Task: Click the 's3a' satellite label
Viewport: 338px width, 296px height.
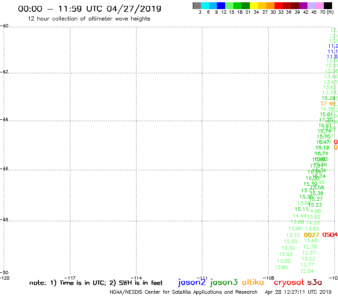Action: pos(314,282)
